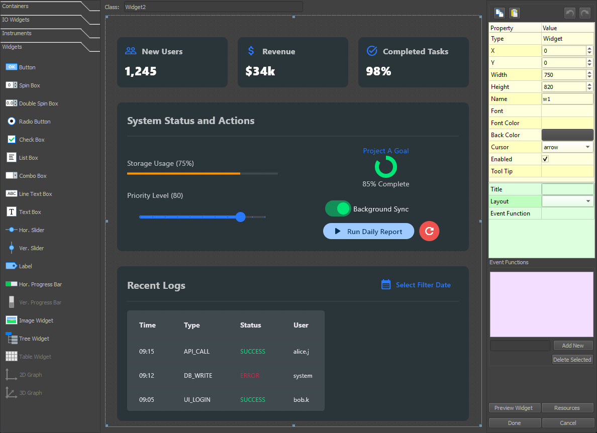Uncheck the Enabled property checkbox
This screenshot has height=433, width=597.
click(x=545, y=159)
